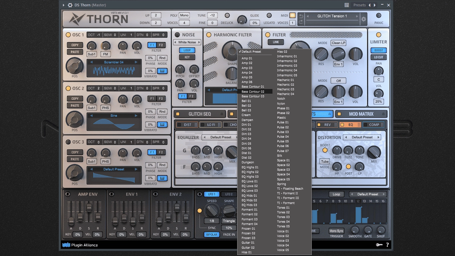Go to next preset in title bar

(x=375, y=5)
